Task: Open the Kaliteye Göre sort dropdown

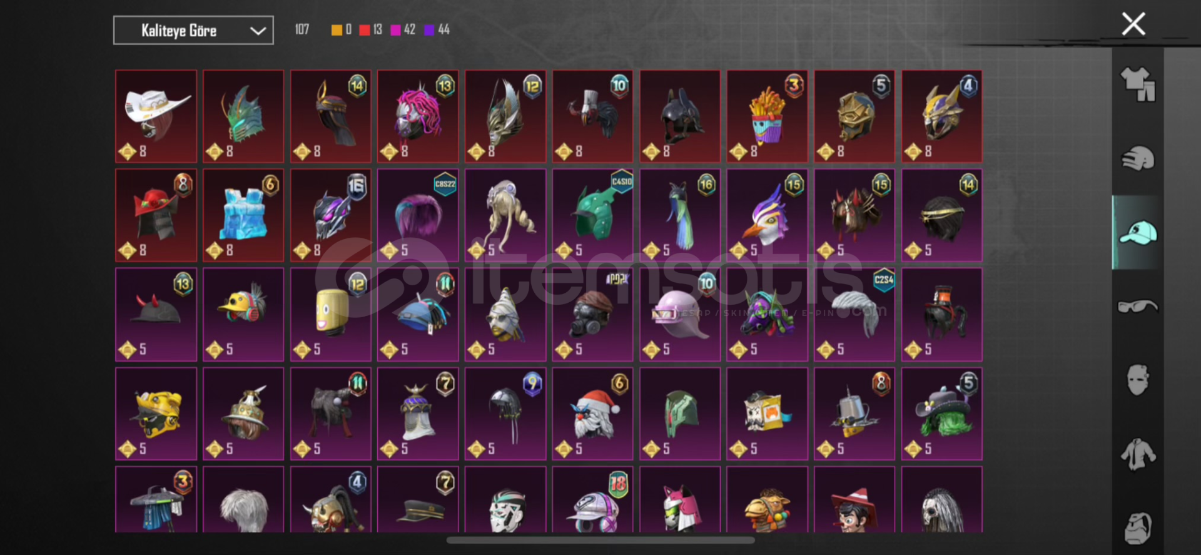Action: (193, 30)
